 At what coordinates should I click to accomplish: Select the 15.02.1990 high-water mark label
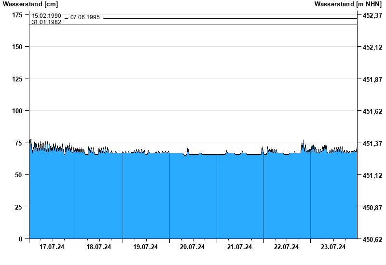coord(46,16)
